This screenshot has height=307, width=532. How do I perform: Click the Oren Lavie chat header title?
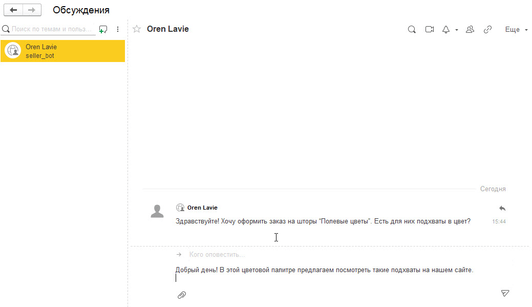coord(167,29)
